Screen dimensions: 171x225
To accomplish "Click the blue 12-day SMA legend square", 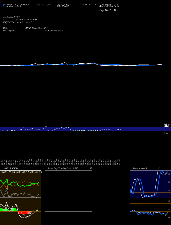I will click(x=3, y=6).
